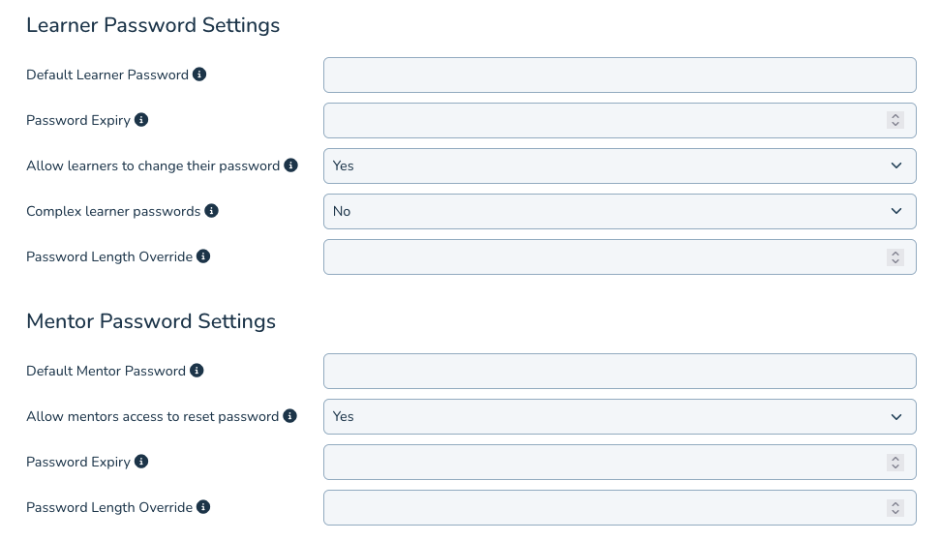Click learner Password Expiry spinner arrows
The height and width of the screenshot is (541, 940).
tap(895, 120)
